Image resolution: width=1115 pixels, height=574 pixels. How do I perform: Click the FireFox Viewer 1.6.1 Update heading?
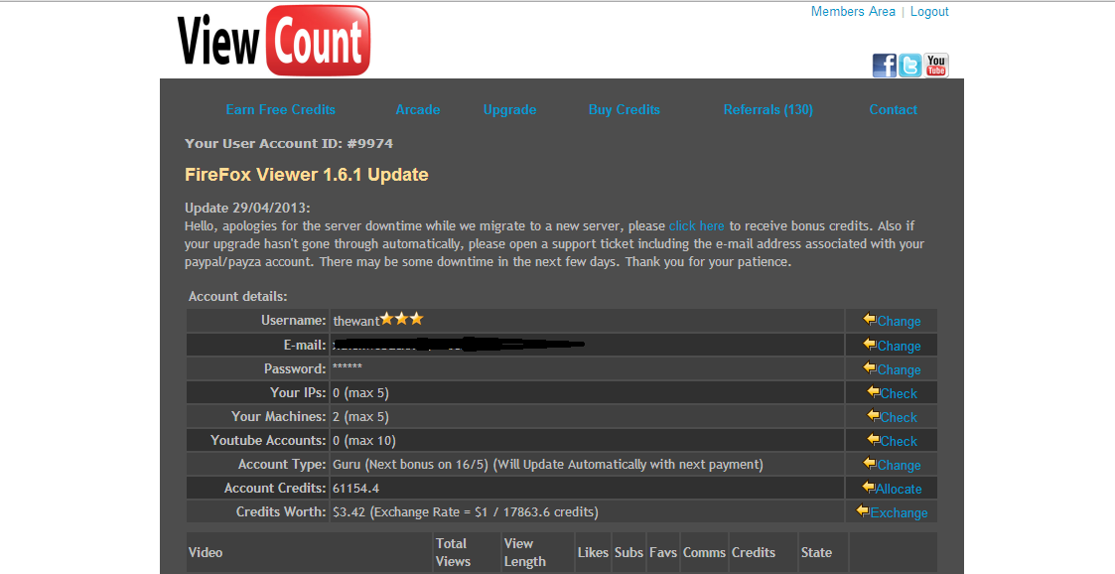coord(307,174)
